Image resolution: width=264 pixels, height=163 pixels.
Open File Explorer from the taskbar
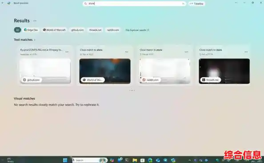[x=135, y=160]
